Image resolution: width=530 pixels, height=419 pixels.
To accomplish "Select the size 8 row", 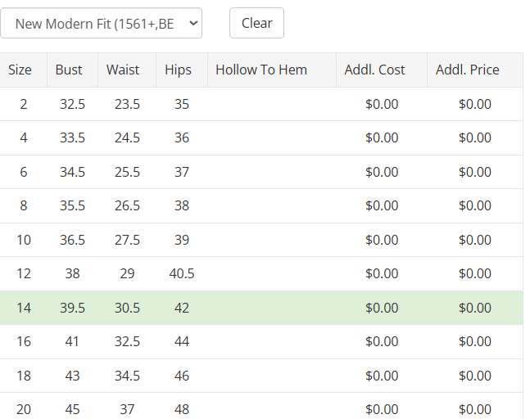I will 24,206.
